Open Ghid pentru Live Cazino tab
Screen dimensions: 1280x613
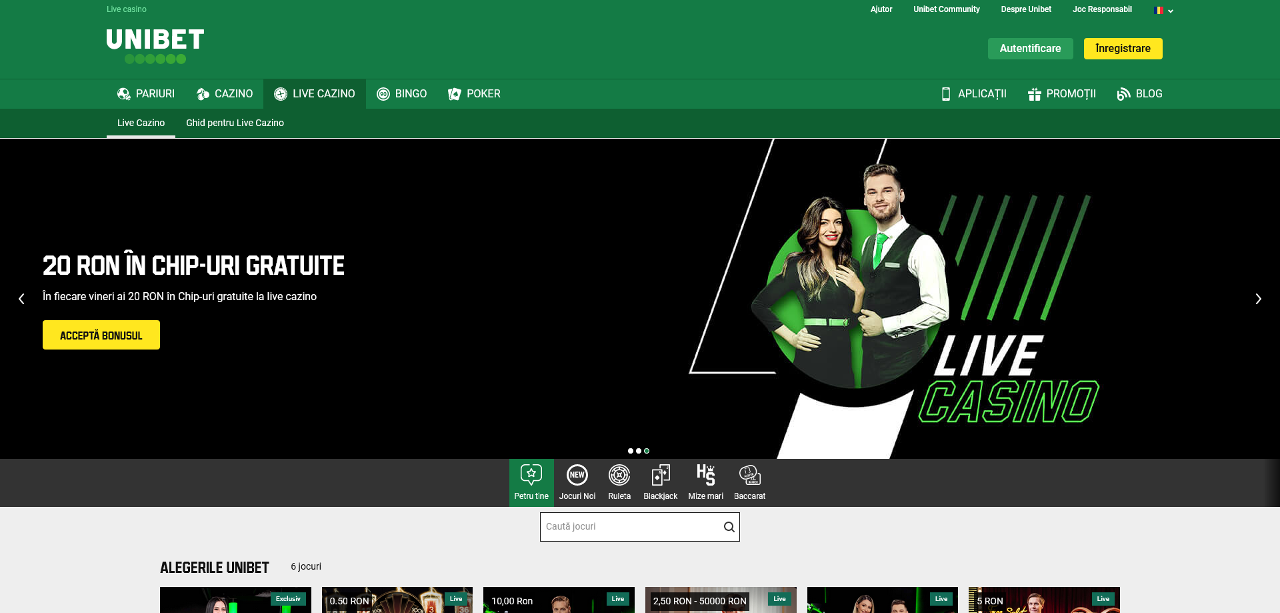click(235, 123)
